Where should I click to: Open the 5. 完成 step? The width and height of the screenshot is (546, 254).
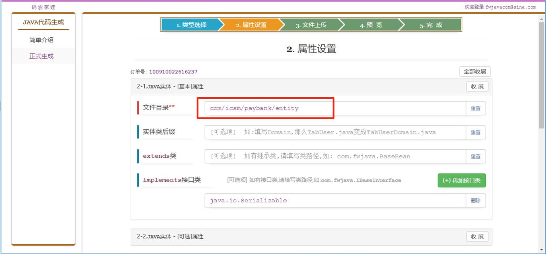431,25
